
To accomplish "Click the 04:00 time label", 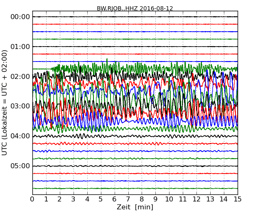I will (20, 136).
